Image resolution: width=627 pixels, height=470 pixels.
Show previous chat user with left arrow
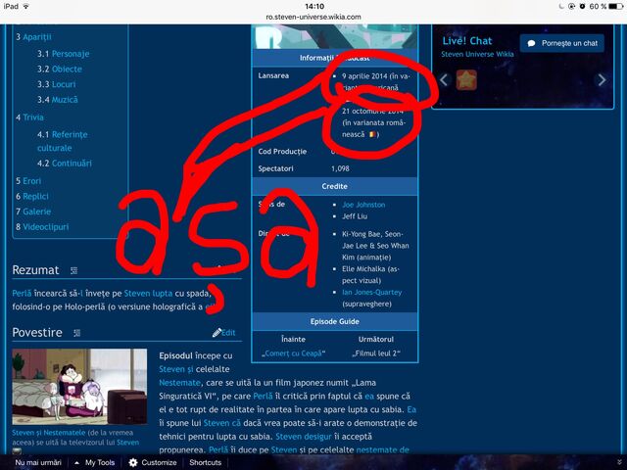click(444, 80)
